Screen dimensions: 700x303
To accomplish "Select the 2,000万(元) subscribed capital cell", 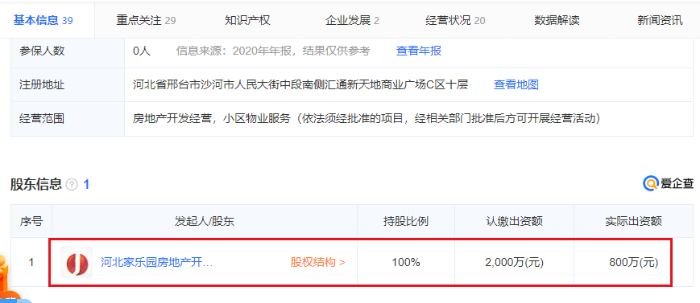I will pyautogui.click(x=514, y=263).
